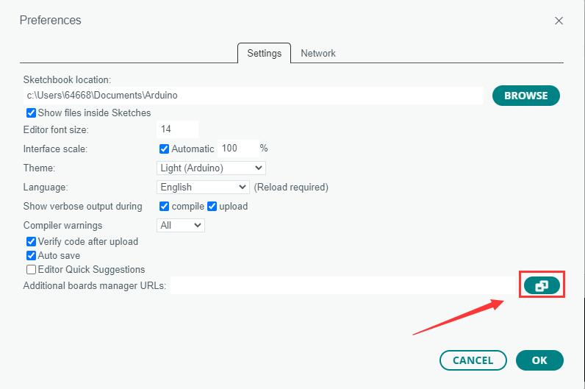Open Compiler warnings dropdown
This screenshot has height=389, width=585.
click(x=180, y=226)
